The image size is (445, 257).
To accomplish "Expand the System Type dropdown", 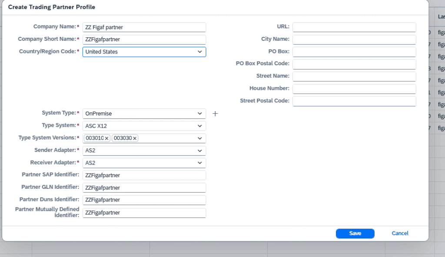I will click(200, 113).
